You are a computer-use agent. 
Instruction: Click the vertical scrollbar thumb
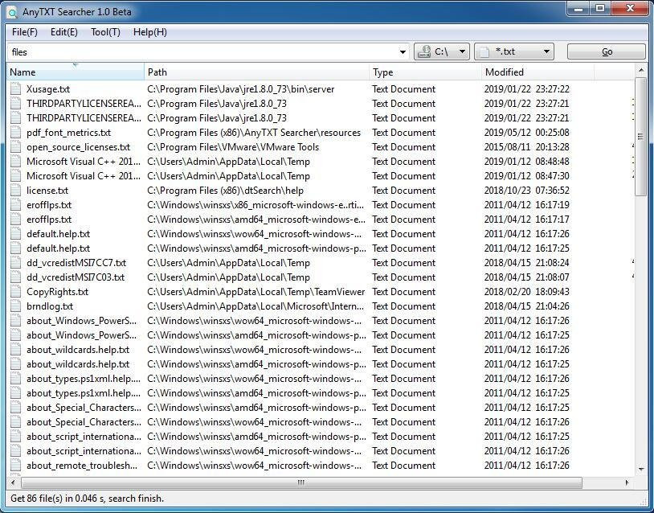pyautogui.click(x=641, y=137)
